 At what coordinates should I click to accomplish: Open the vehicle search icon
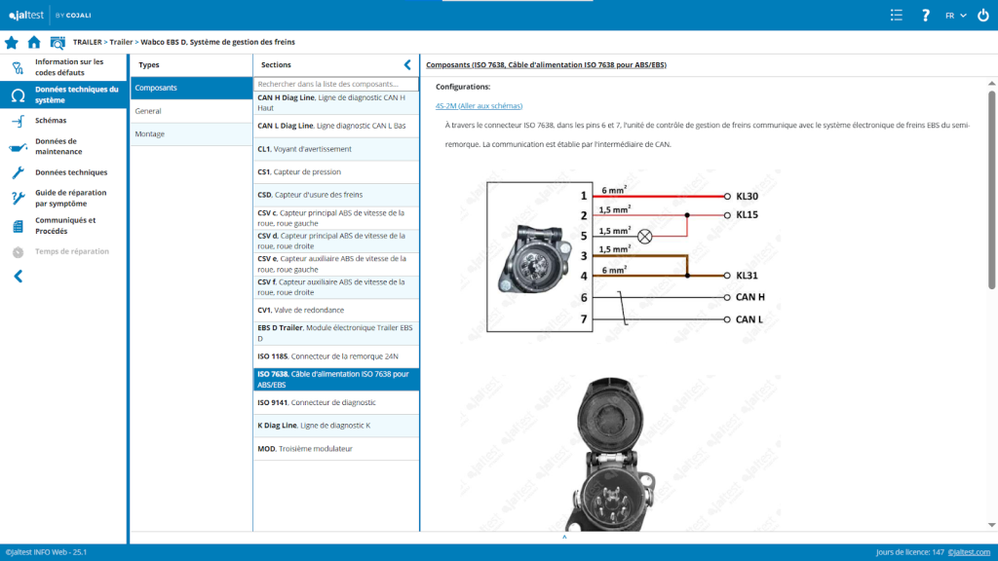[58, 42]
